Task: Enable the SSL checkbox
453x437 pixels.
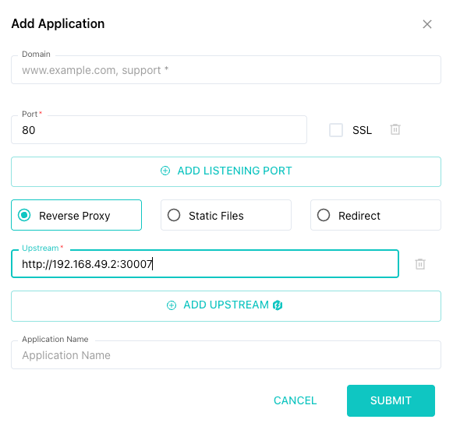Action: (336, 130)
